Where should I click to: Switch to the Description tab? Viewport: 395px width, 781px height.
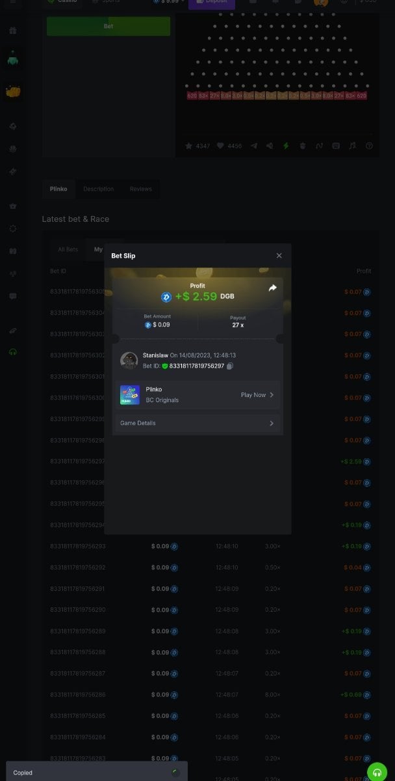click(x=98, y=189)
